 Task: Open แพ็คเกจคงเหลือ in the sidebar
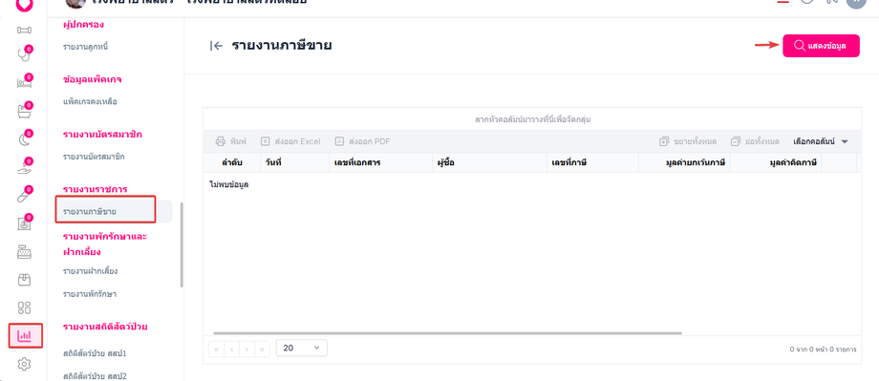90,102
